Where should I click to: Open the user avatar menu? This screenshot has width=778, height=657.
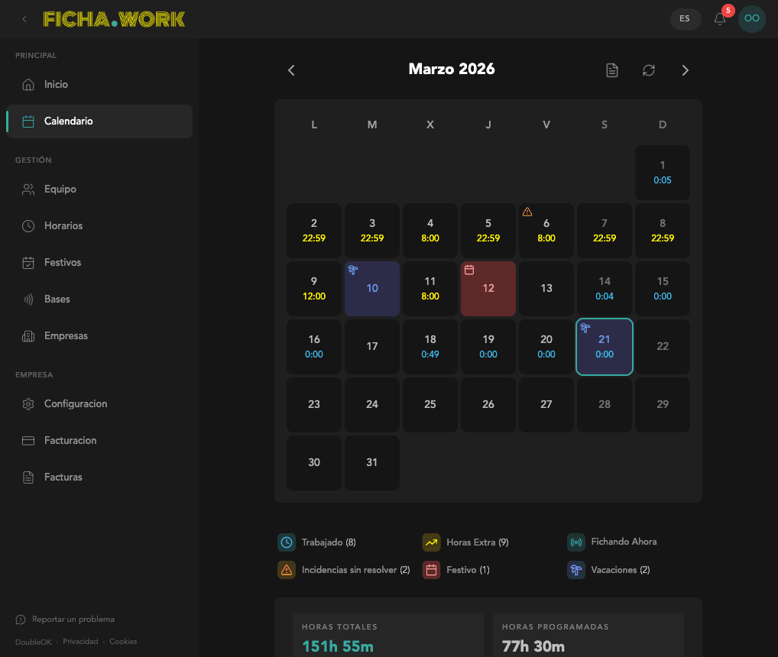[751, 19]
